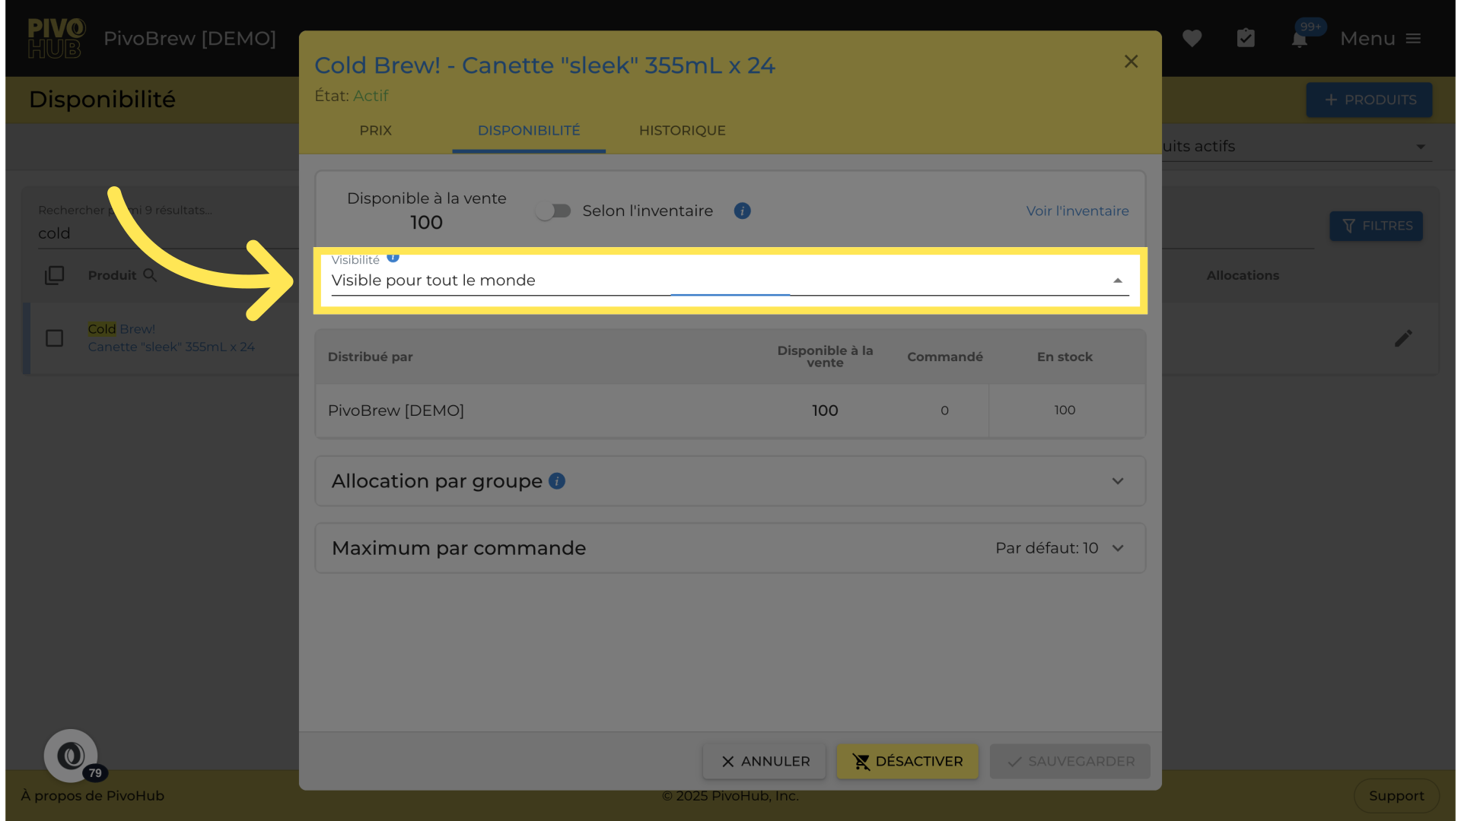
Task: Open the Visibilité dropdown
Action: pyautogui.click(x=729, y=281)
